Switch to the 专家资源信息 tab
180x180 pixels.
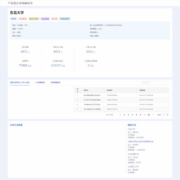tap(55, 82)
